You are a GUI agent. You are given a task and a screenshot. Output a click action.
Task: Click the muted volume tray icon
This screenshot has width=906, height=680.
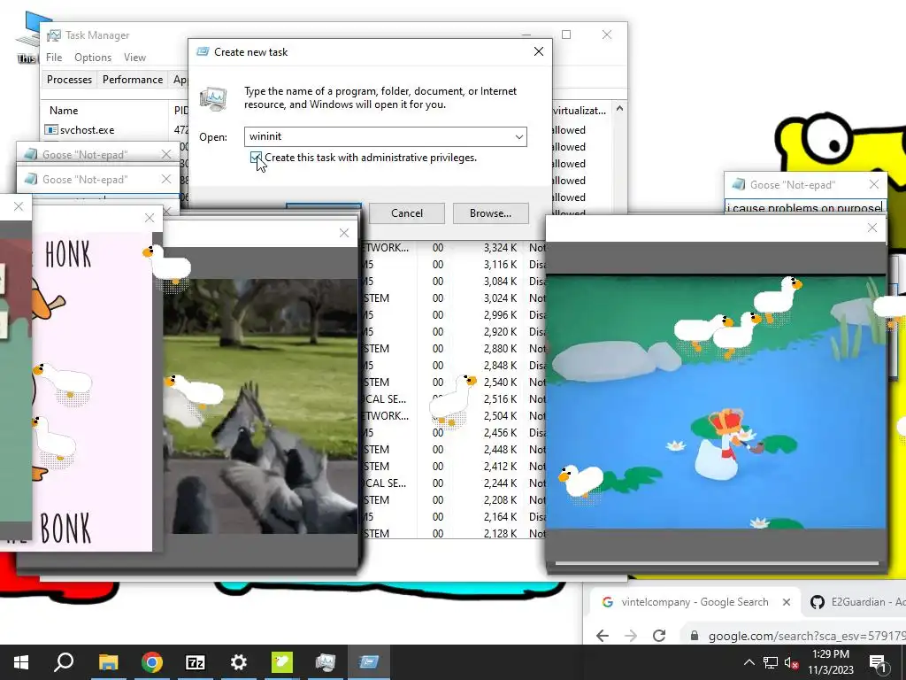[x=792, y=662]
